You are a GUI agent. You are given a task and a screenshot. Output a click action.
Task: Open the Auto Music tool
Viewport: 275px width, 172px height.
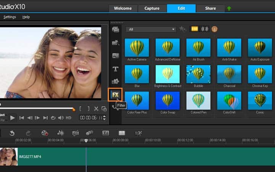click(x=75, y=133)
